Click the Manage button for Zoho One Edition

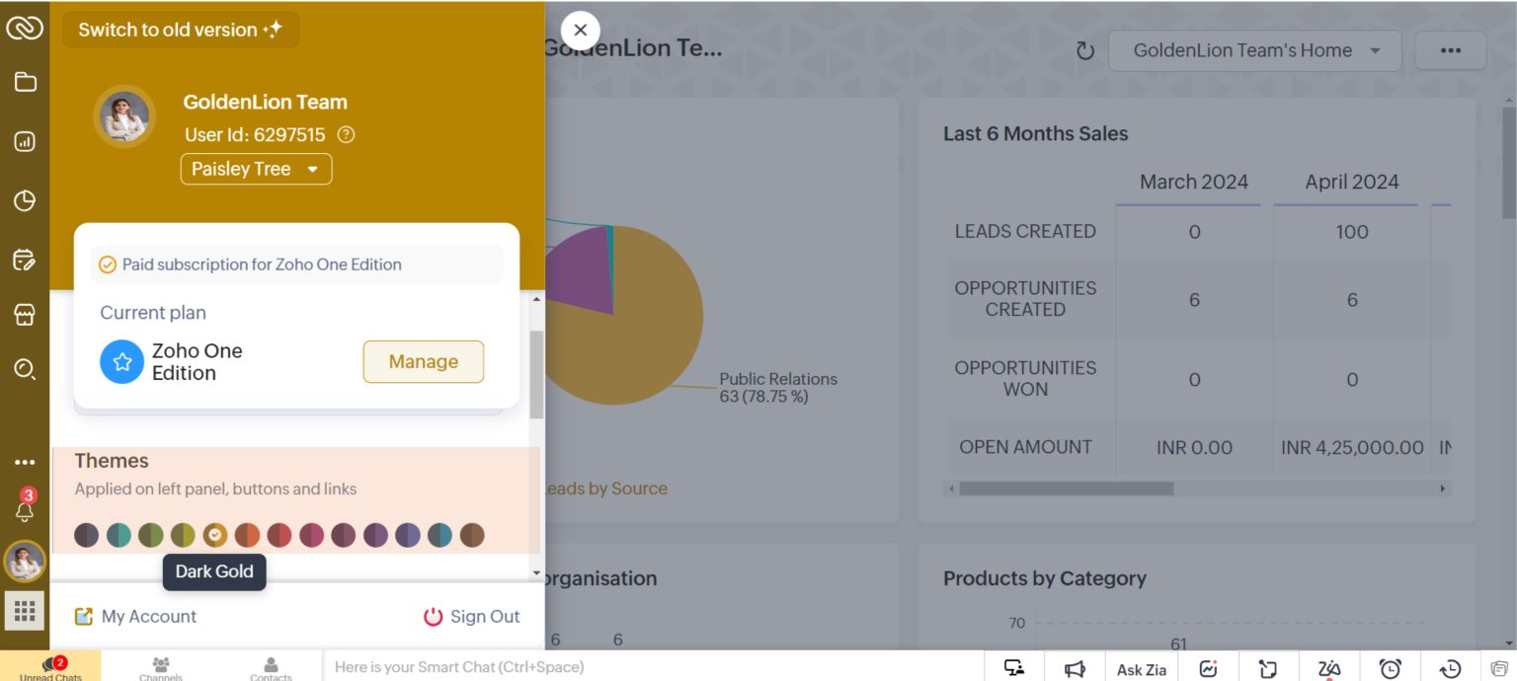pyautogui.click(x=423, y=361)
